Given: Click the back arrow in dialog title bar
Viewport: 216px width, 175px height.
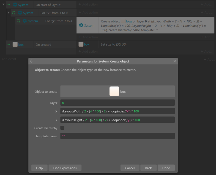Looking at the screenshot, I should click(32, 61).
